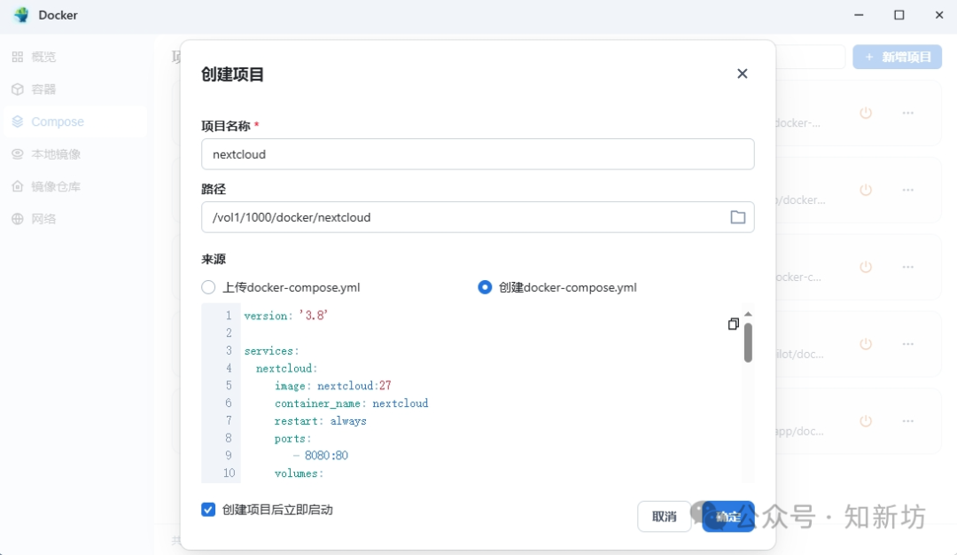Select 上传docker-compose.yml radio option

[x=208, y=287]
